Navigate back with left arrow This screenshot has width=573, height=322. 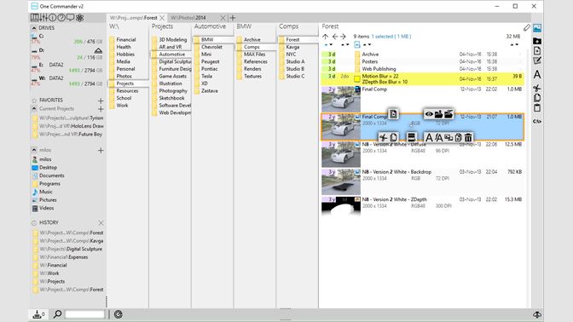(x=335, y=37)
